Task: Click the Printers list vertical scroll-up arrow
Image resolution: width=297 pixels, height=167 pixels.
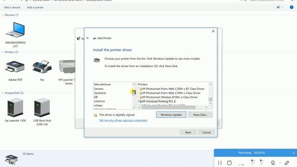Action: pyautogui.click(x=210, y=84)
